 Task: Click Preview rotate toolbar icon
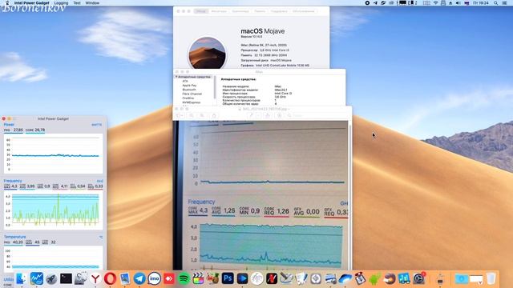(x=267, y=115)
